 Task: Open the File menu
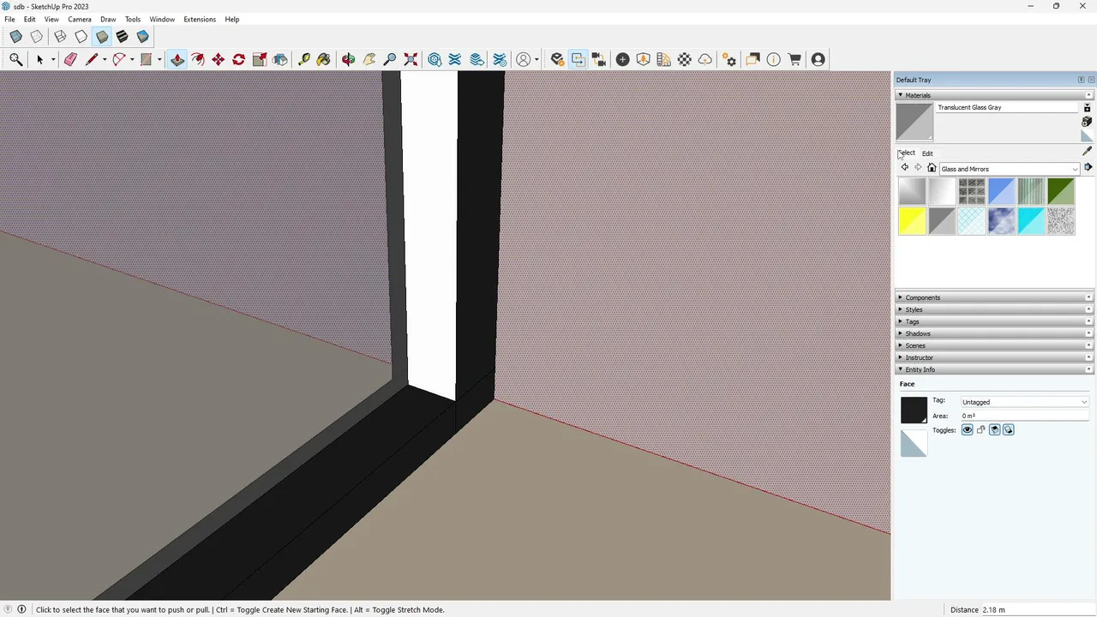9,19
